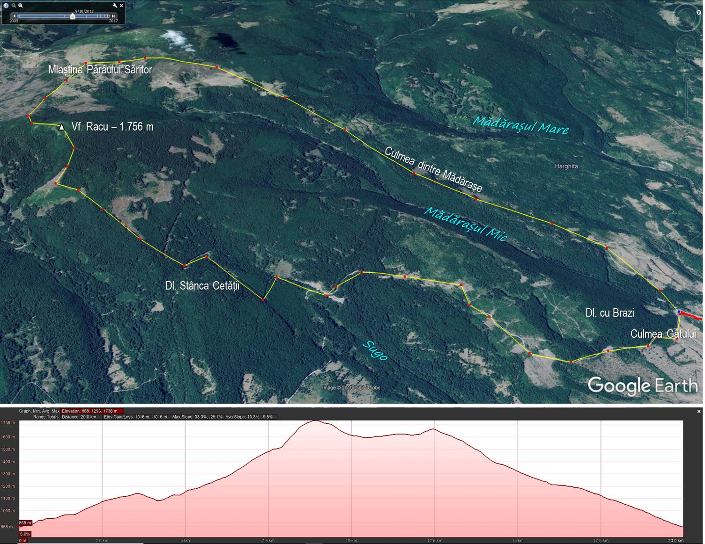Click the elevation profile peak near 9 km
The width and height of the screenshot is (705, 544).
coord(316,421)
